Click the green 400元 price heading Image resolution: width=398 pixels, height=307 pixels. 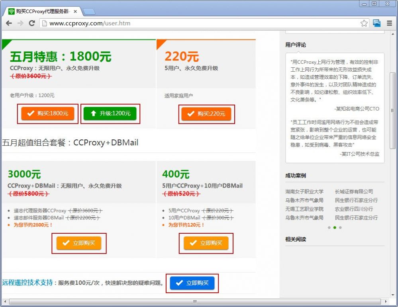coord(176,174)
